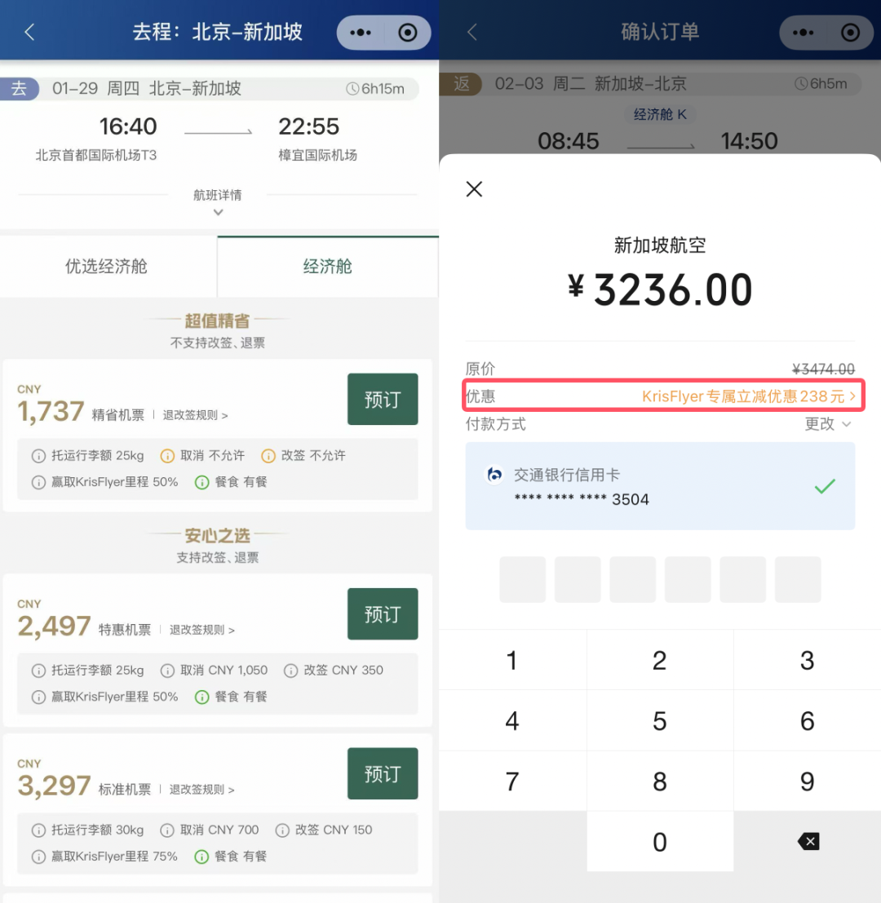
Task: Select the 经济舱 tab
Action: [326, 267]
